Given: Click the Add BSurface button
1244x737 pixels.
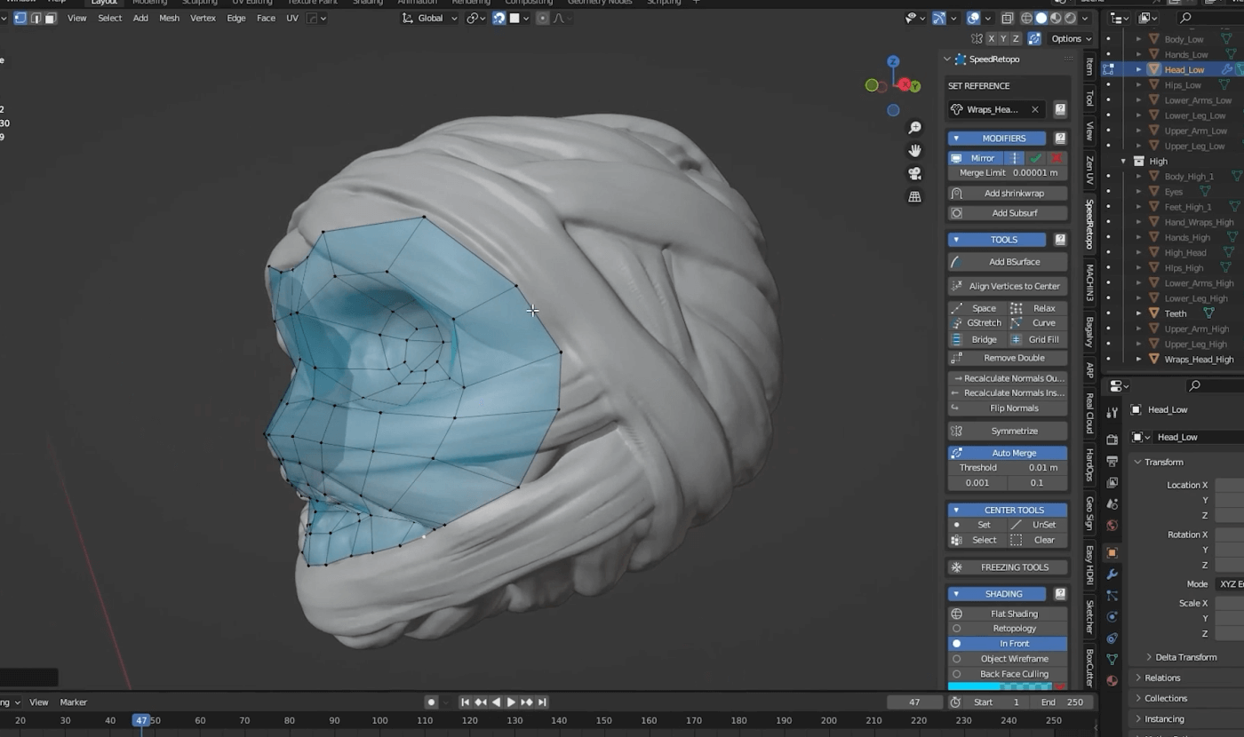Looking at the screenshot, I should coord(1008,262).
